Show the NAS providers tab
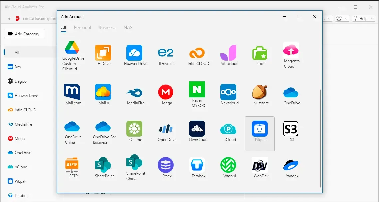379x202 pixels. [x=128, y=28]
